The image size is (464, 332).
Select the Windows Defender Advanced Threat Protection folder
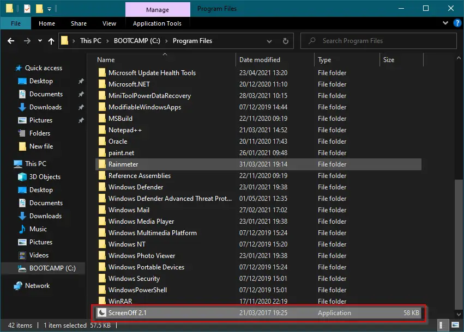[x=258, y=199]
